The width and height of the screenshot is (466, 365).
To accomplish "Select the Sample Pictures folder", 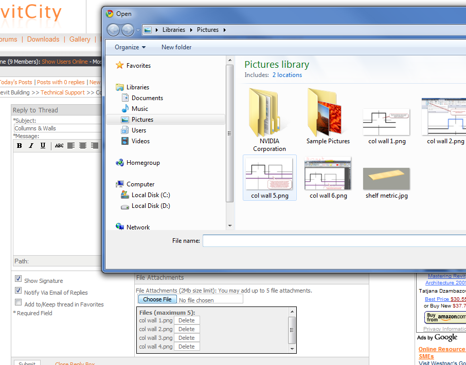I will [x=328, y=117].
